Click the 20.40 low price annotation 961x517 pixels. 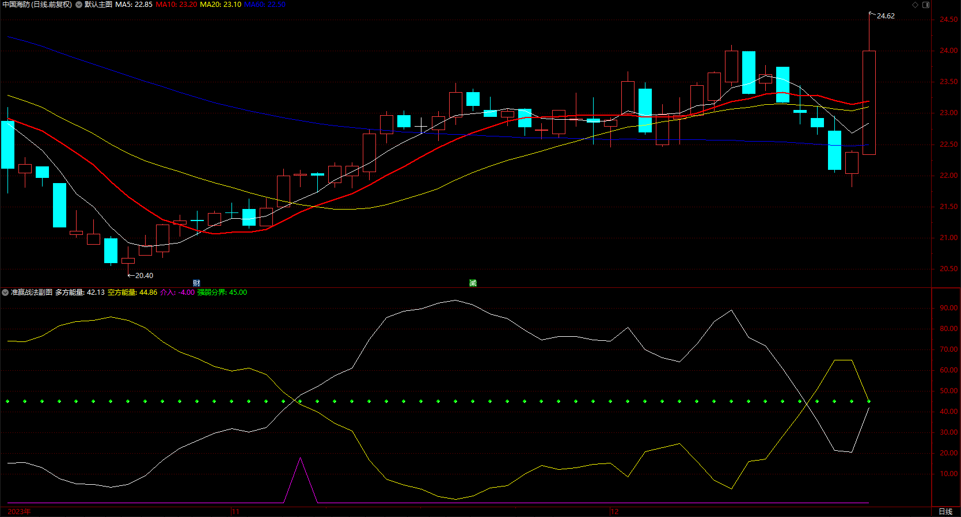click(x=144, y=276)
